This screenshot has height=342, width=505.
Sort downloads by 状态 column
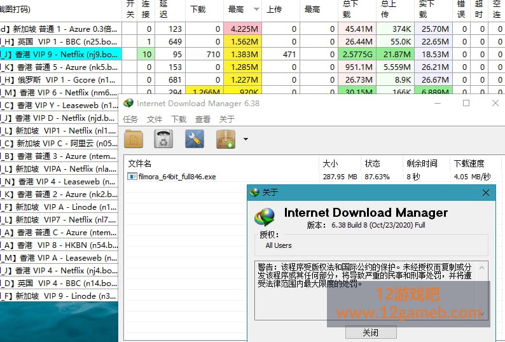pyautogui.click(x=382, y=163)
